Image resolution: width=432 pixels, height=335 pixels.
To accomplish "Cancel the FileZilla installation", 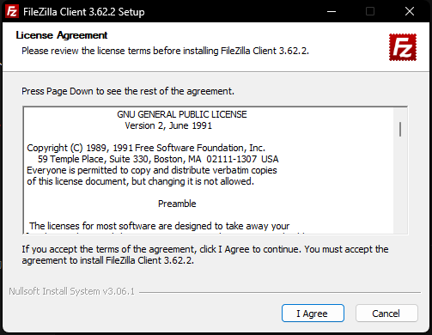I will click(386, 314).
